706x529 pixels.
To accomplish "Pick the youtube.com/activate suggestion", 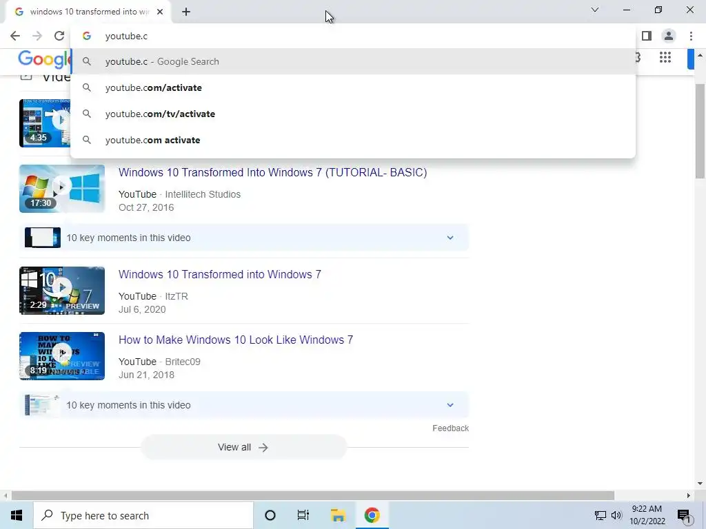I will (352, 87).
